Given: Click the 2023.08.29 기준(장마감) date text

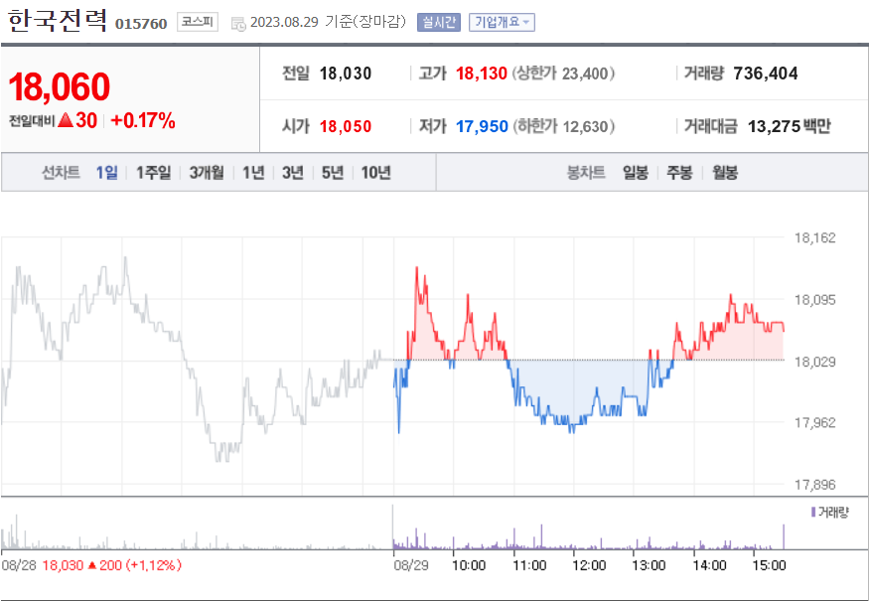Looking at the screenshot, I should click(x=328, y=22).
